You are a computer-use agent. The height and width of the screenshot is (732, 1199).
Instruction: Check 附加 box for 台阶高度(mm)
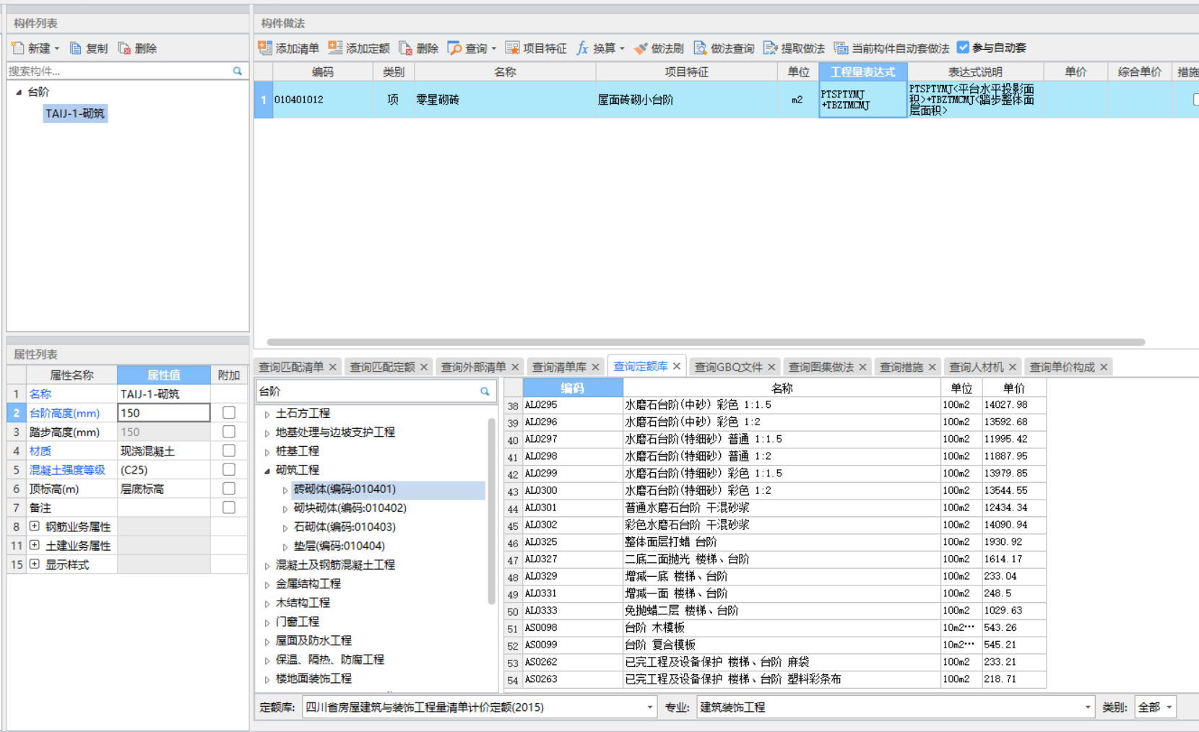[229, 412]
